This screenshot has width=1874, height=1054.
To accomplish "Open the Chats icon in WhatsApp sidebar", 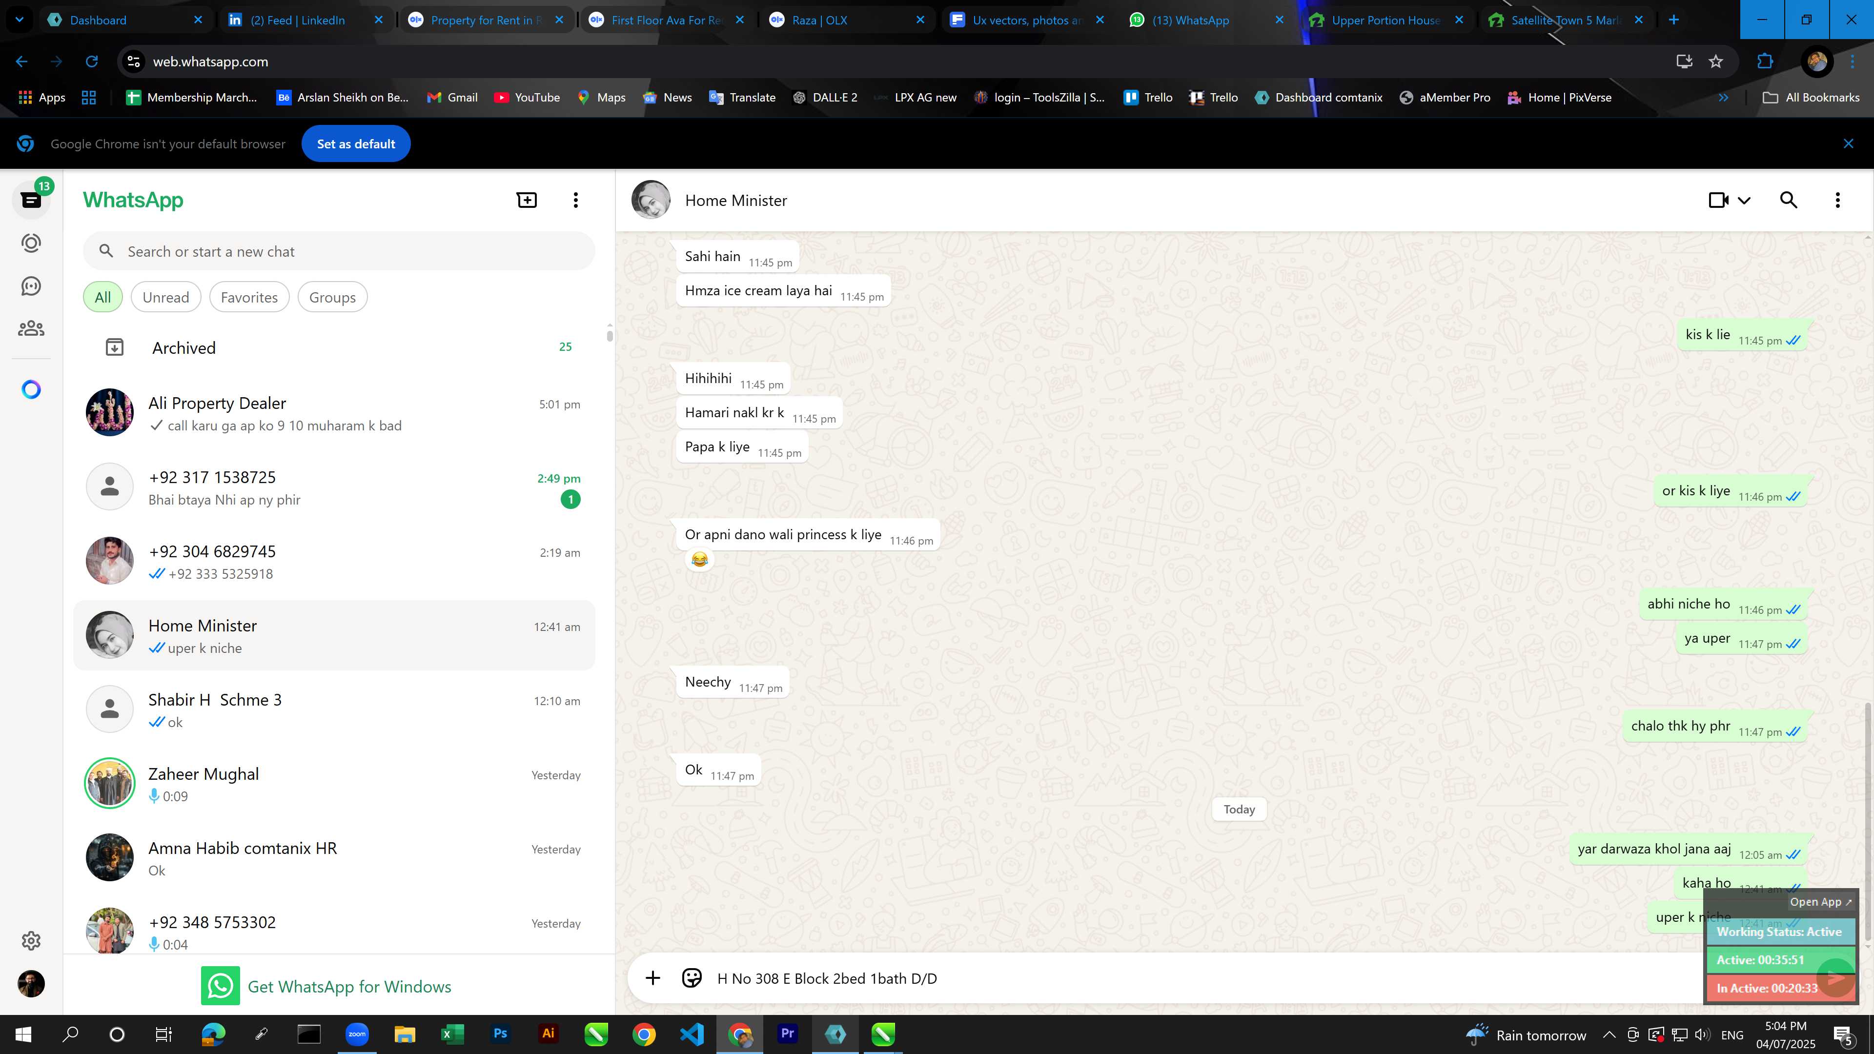I will pyautogui.click(x=31, y=200).
